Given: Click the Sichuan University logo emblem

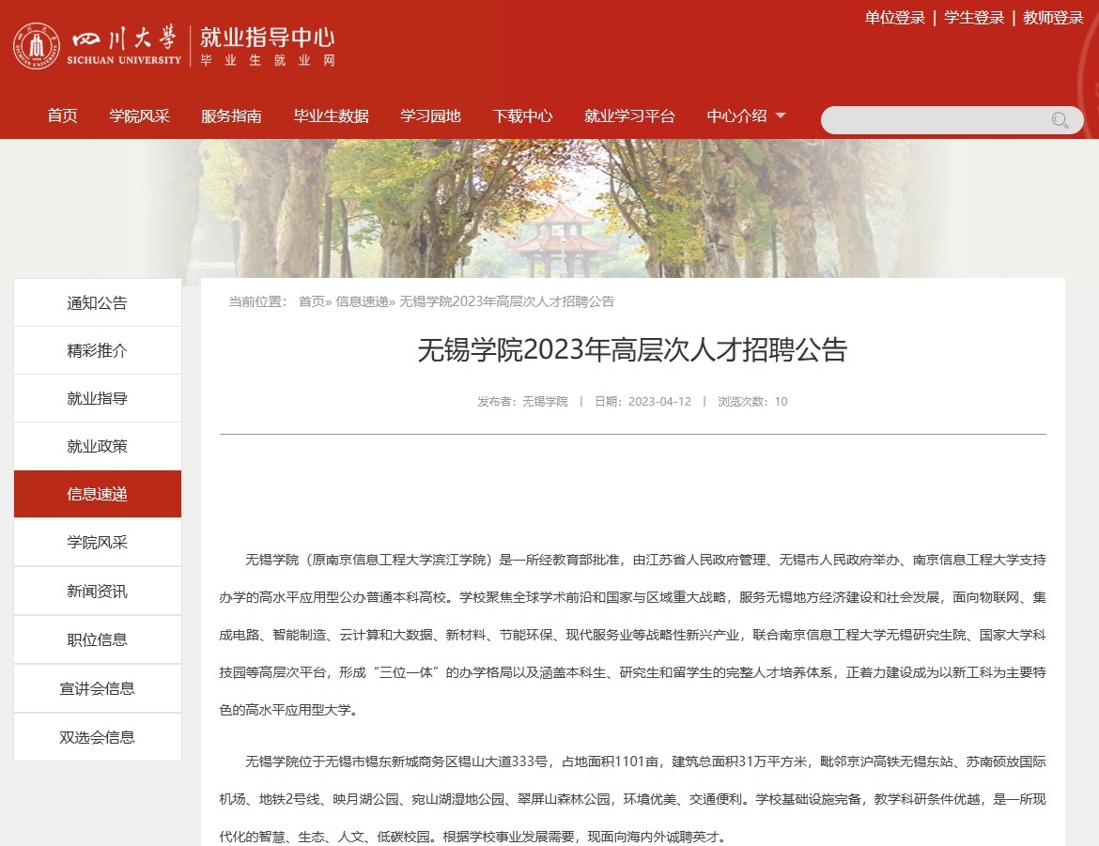Looking at the screenshot, I should 36,47.
